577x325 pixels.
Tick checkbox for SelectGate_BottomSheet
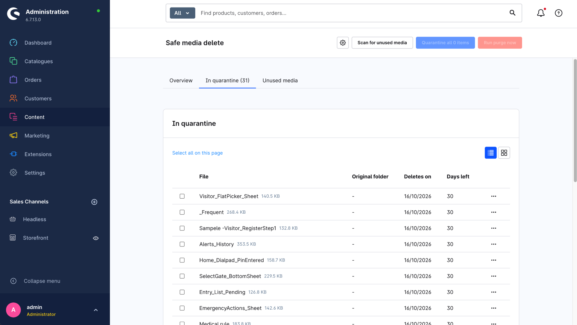pos(182,276)
